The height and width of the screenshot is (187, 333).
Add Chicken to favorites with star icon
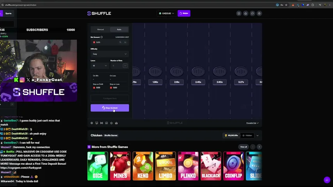(111, 123)
